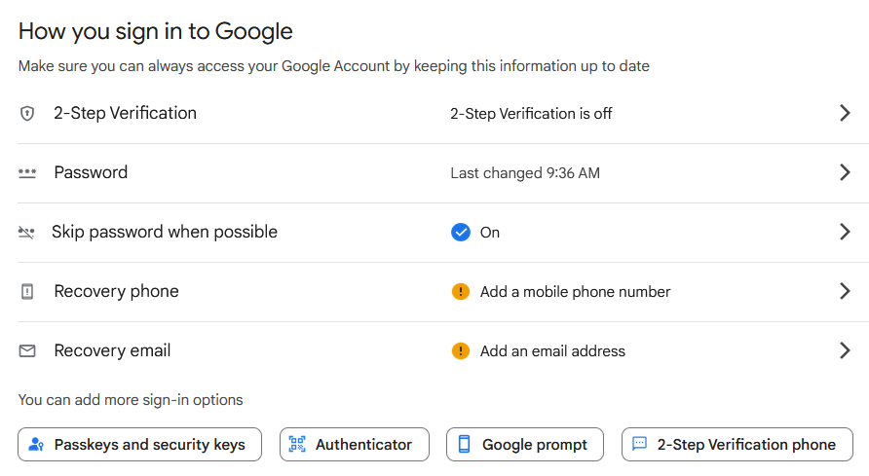Expand the Password row chevron
This screenshot has width=869, height=476.
point(845,172)
